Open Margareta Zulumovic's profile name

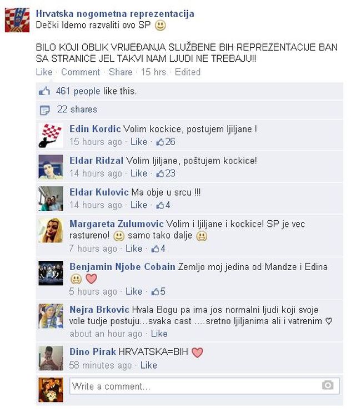point(117,224)
